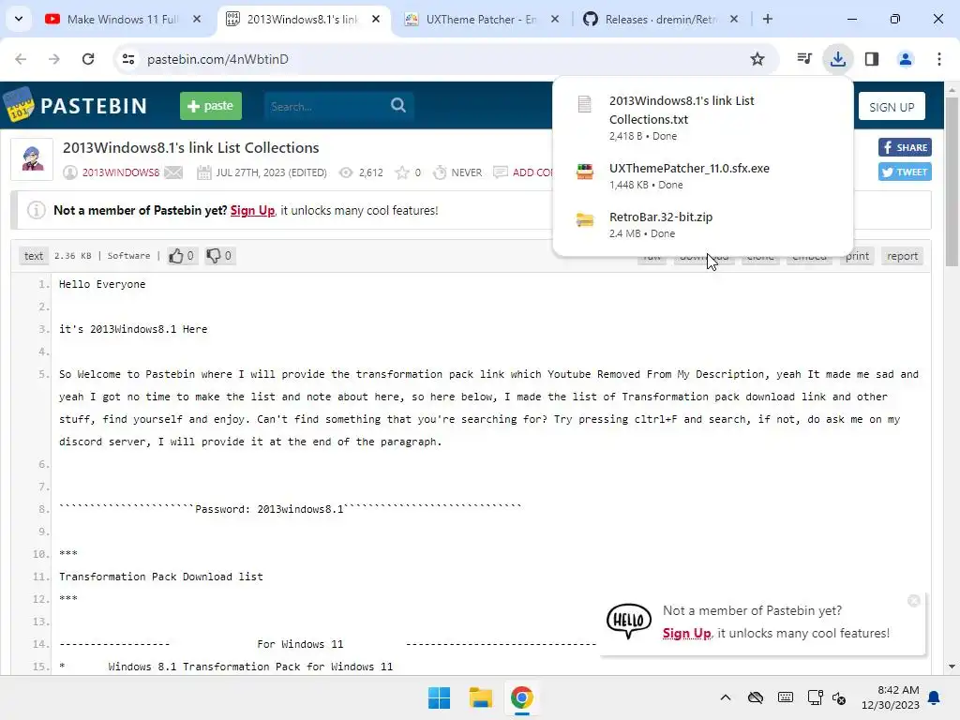This screenshot has height=720, width=960.
Task: Click the text file icon in downloads
Action: click(585, 105)
